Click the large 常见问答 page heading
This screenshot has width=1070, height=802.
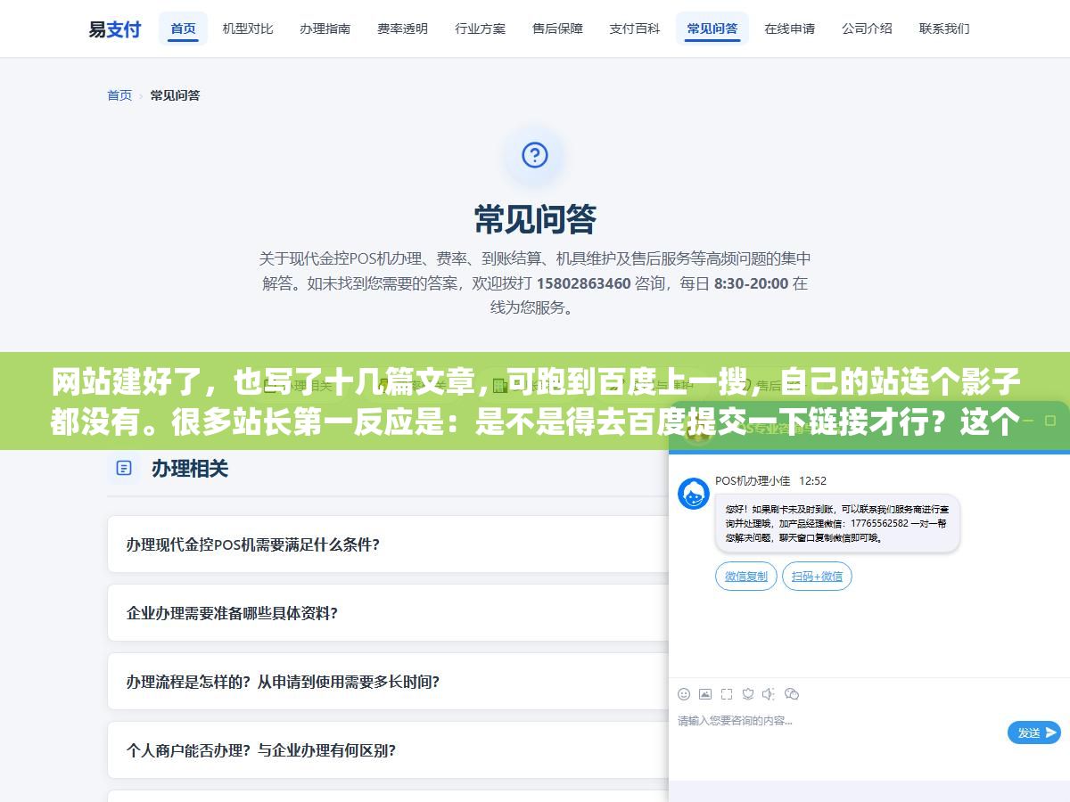(535, 219)
